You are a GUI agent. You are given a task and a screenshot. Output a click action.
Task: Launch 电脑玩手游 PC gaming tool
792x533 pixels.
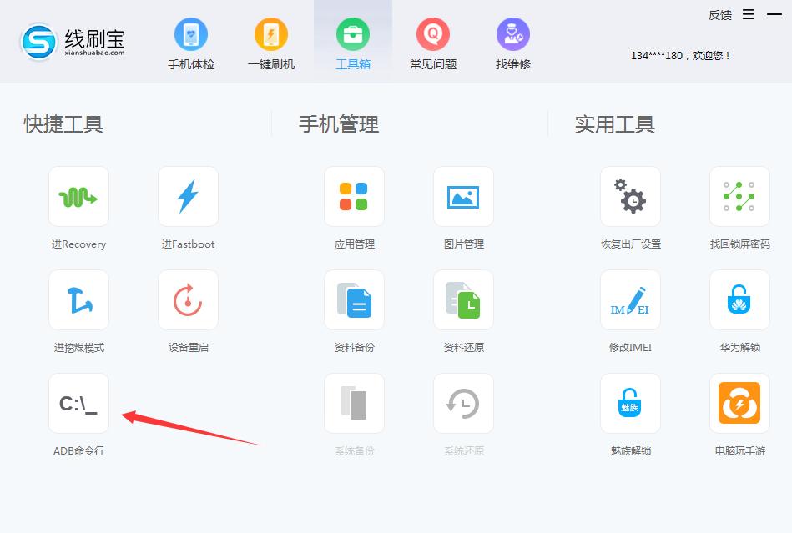(739, 404)
